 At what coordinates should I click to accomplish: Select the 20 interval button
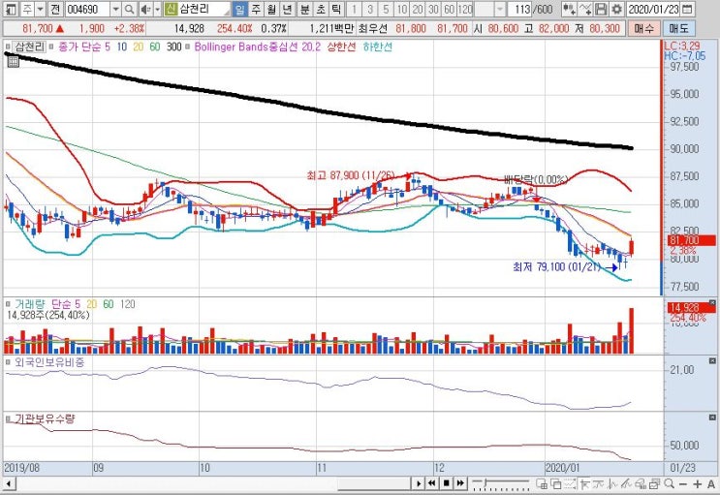(x=418, y=9)
